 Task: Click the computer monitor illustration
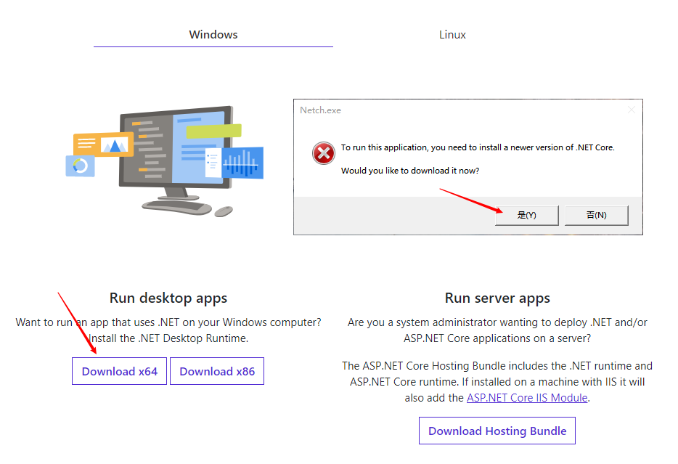click(x=174, y=152)
